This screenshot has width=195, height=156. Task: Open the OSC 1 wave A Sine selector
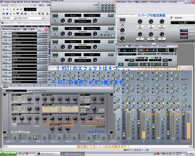click(x=17, y=97)
